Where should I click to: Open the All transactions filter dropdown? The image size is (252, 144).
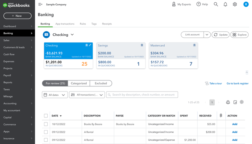[x=87, y=95]
